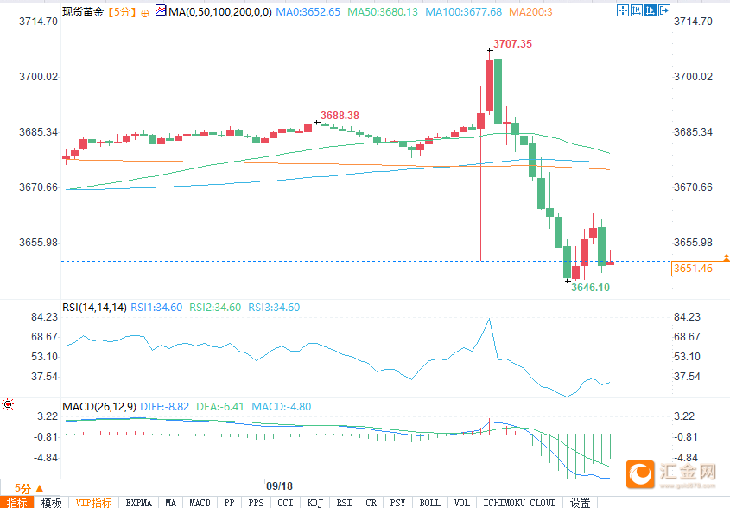This screenshot has width=730, height=508.
Task: Click the current price tag 3651.46
Action: coord(701,269)
